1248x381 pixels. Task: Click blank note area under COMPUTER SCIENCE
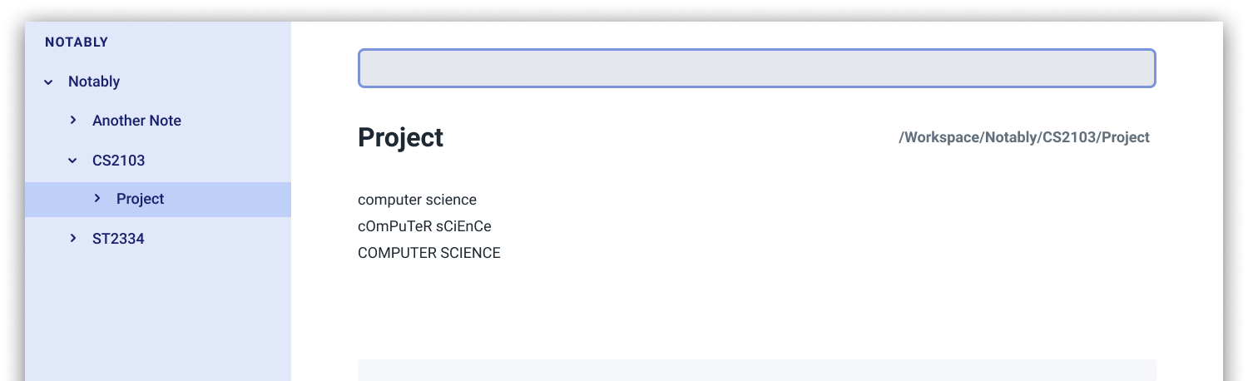pyautogui.click(x=757, y=308)
